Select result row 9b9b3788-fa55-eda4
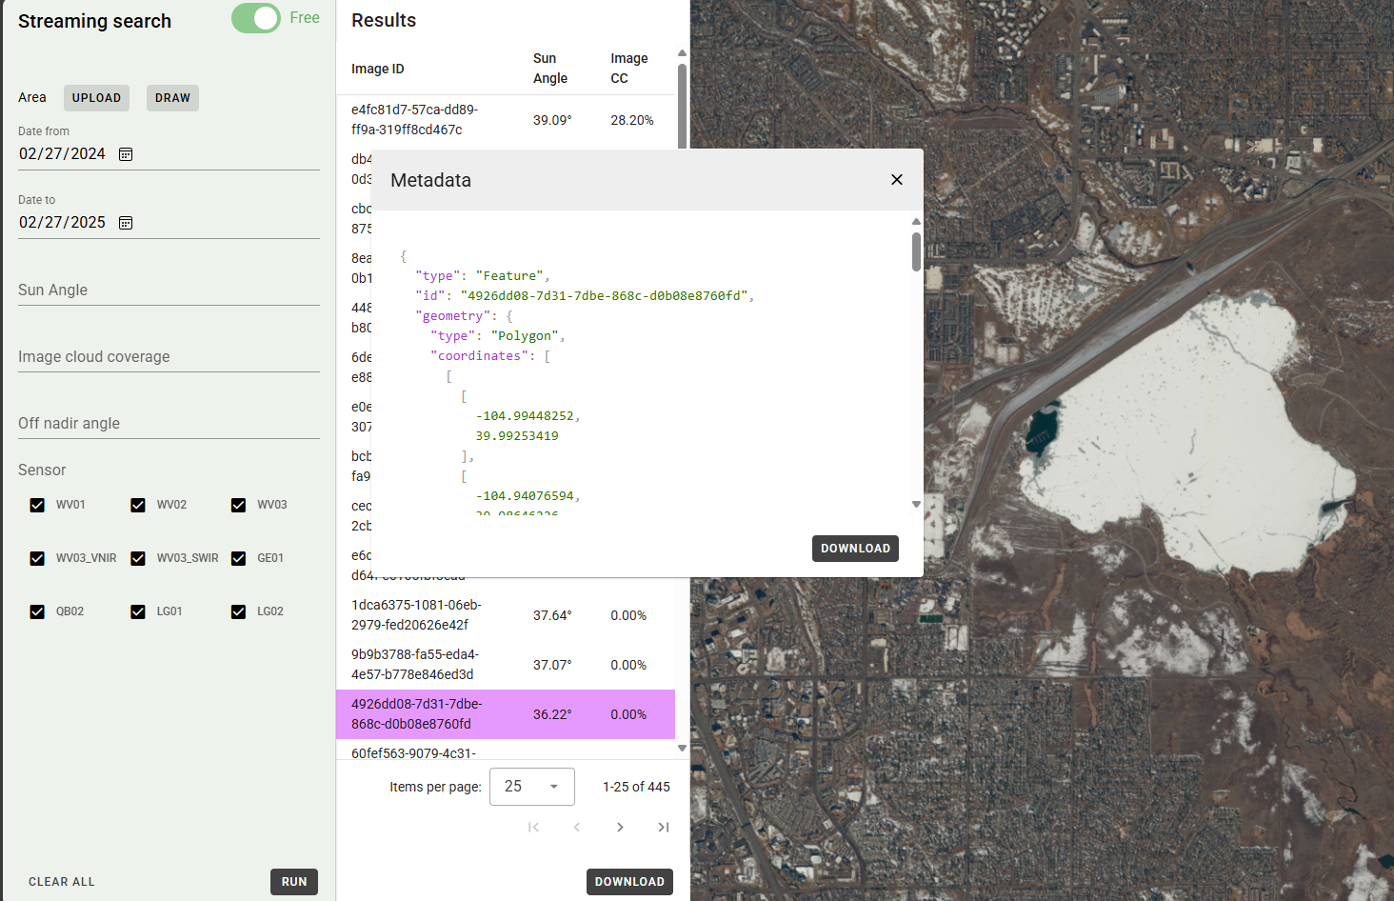This screenshot has height=901, width=1394. coord(506,665)
